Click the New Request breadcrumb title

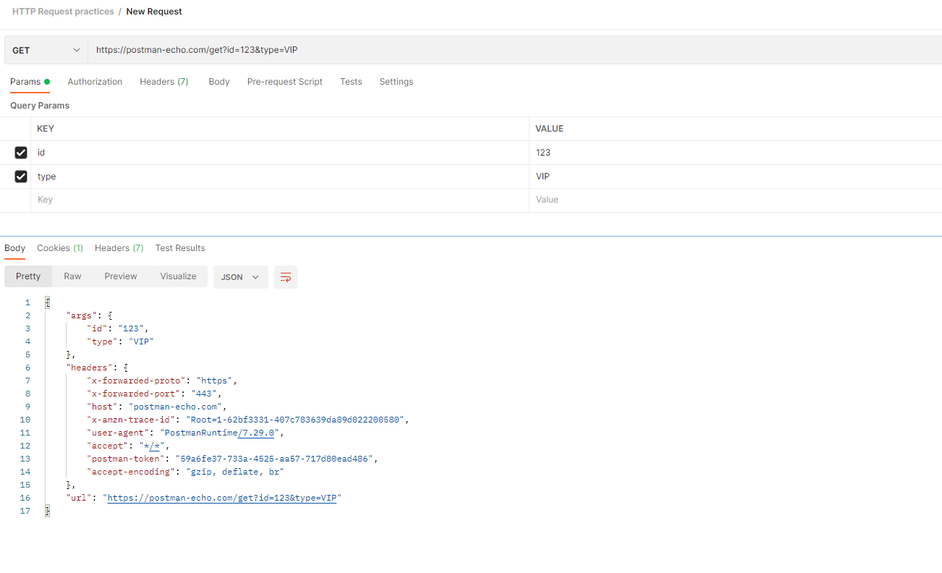click(x=154, y=12)
